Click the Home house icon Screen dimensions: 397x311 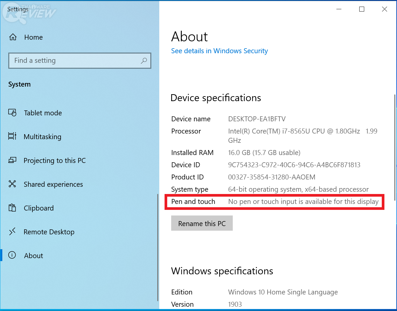(13, 37)
